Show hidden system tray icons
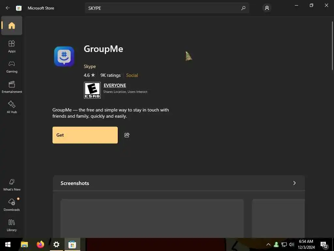Image resolution: width=334 pixels, height=251 pixels. pyautogui.click(x=268, y=244)
